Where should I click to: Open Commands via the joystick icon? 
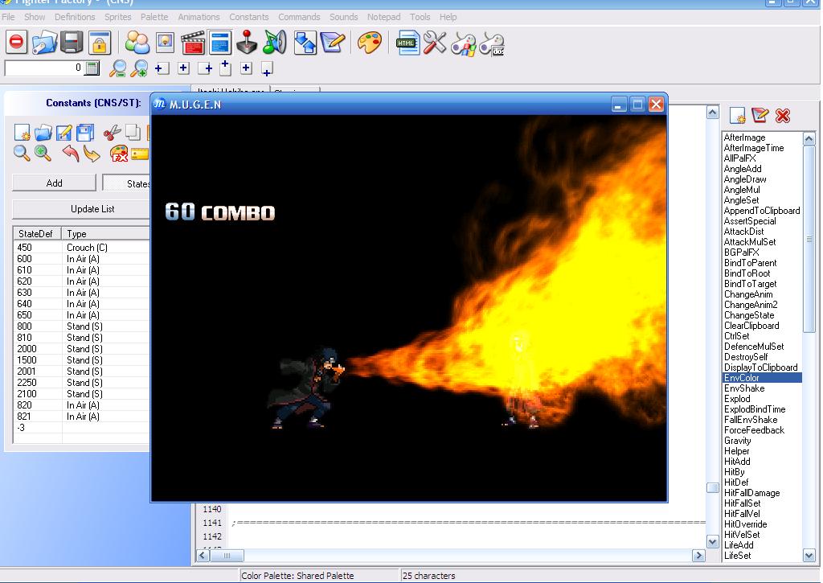click(x=247, y=43)
